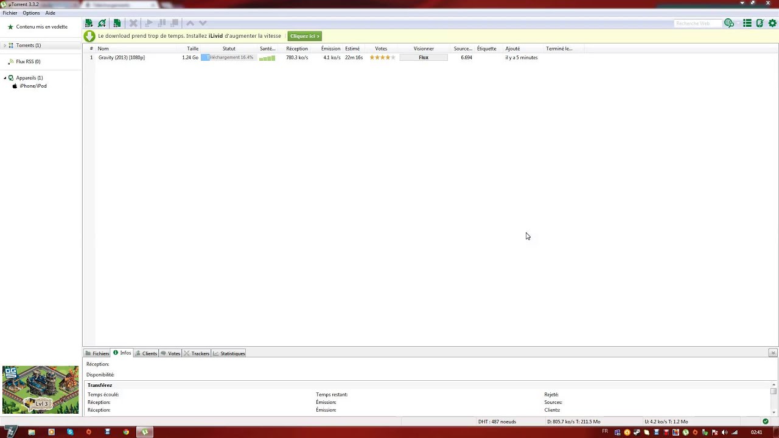
Task: Open the remote device setup icon
Action: pyautogui.click(x=760, y=23)
